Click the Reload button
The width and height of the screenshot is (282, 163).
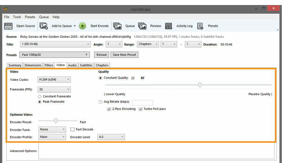coord(102,55)
